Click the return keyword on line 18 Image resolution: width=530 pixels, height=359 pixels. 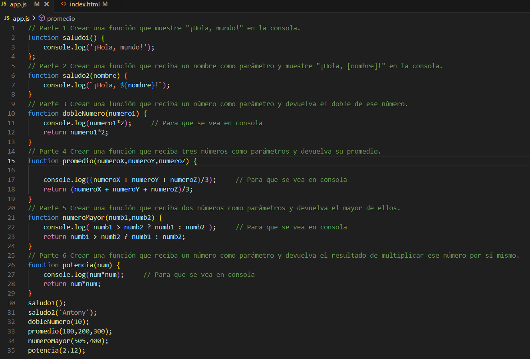tap(55, 189)
